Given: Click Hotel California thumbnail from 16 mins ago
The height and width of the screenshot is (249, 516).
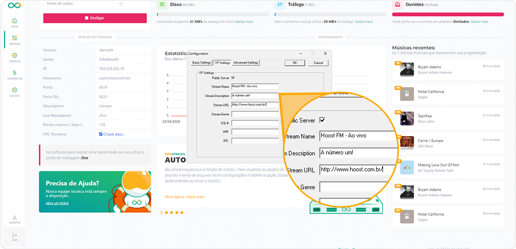Looking at the screenshot, I should pos(407,94).
